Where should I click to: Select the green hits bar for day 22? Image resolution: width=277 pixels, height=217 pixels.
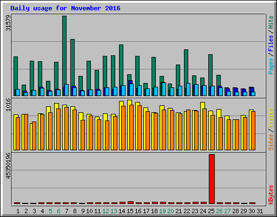(186, 66)
